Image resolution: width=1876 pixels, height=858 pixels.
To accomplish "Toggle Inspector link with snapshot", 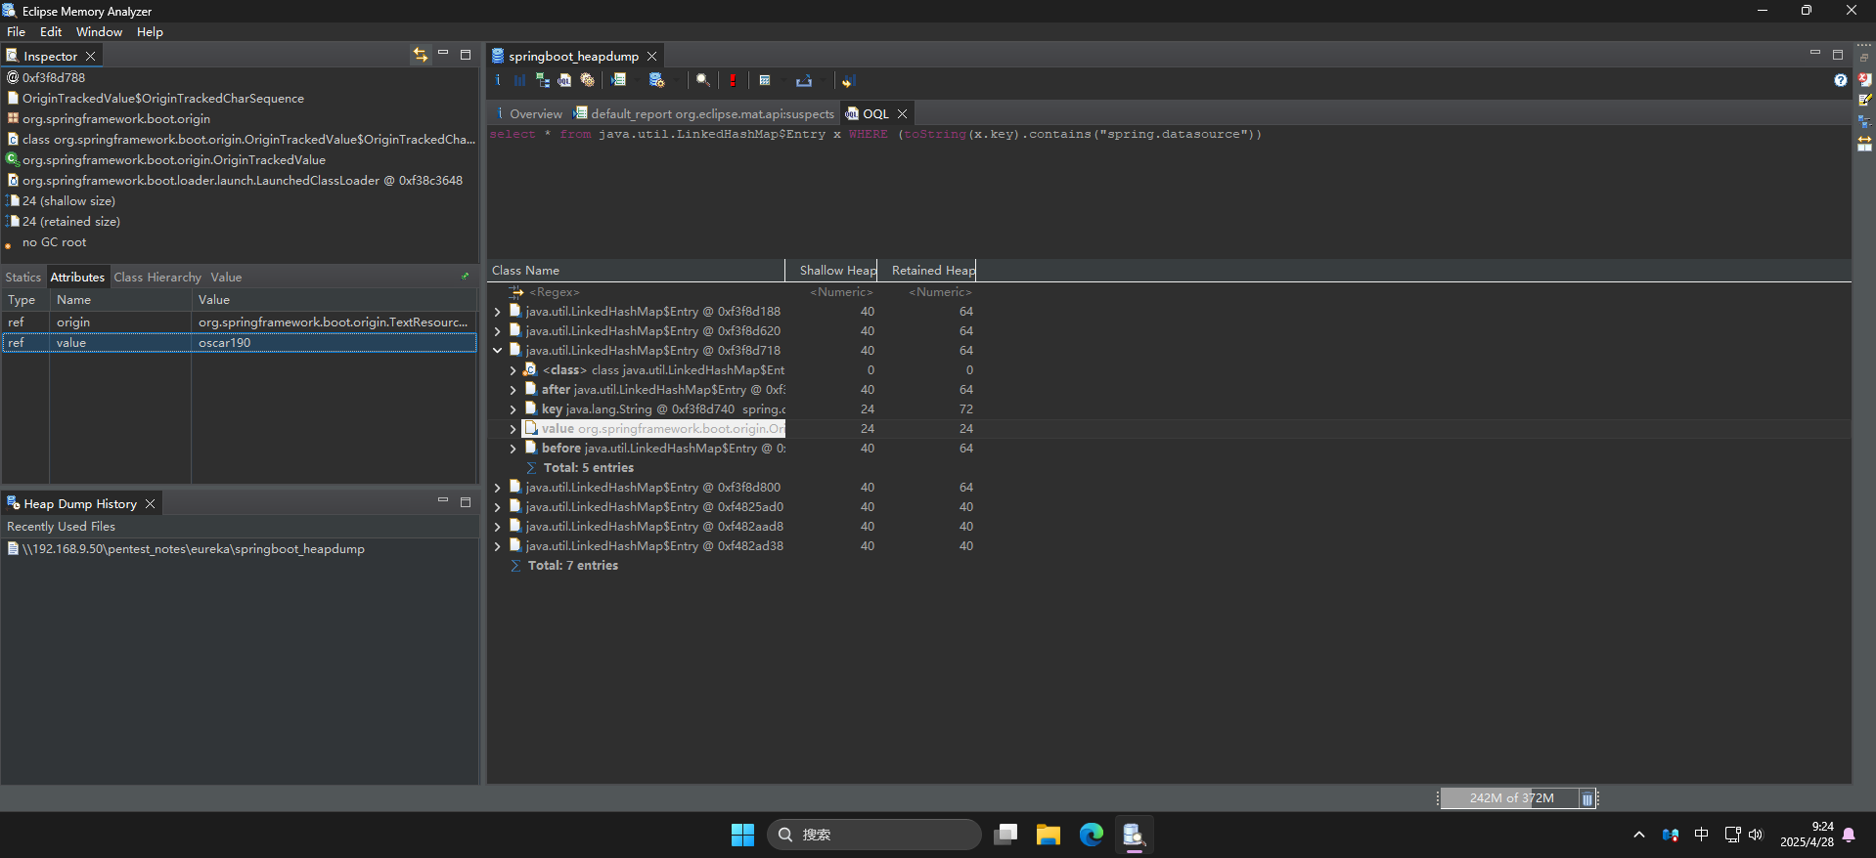I will coord(420,55).
